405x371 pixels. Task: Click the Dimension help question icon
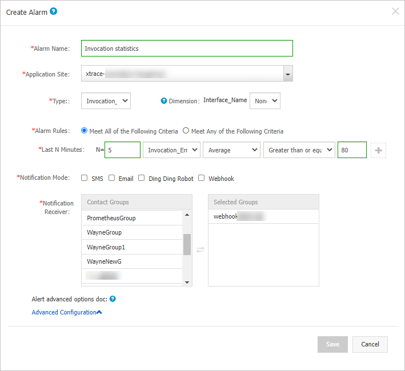click(164, 100)
